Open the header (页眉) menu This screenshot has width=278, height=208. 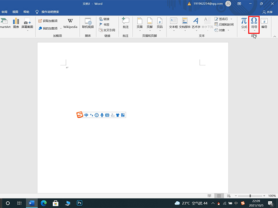pyautogui.click(x=140, y=25)
